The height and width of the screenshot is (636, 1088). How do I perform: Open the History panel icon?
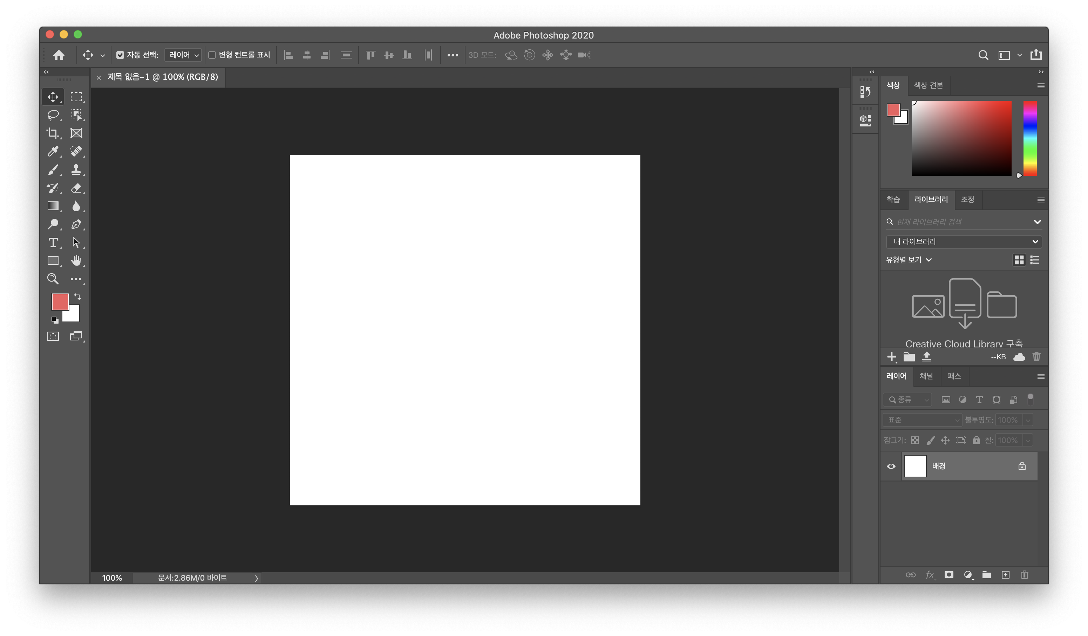[x=865, y=92]
